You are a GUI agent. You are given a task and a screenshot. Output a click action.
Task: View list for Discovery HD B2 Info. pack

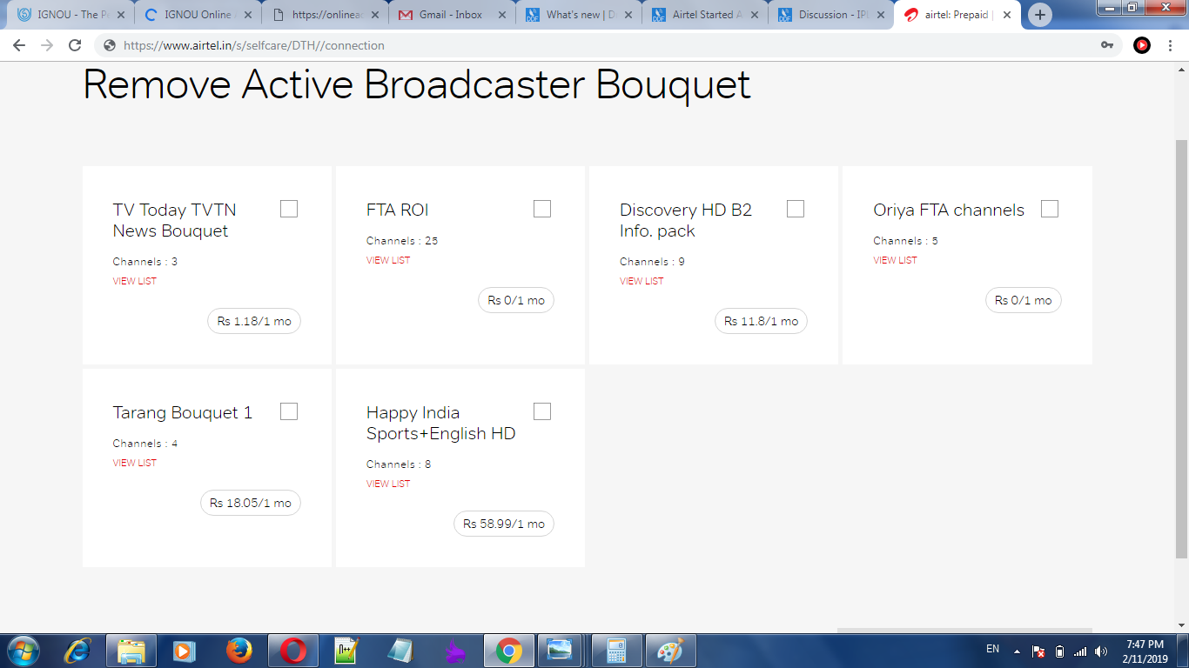click(x=642, y=281)
